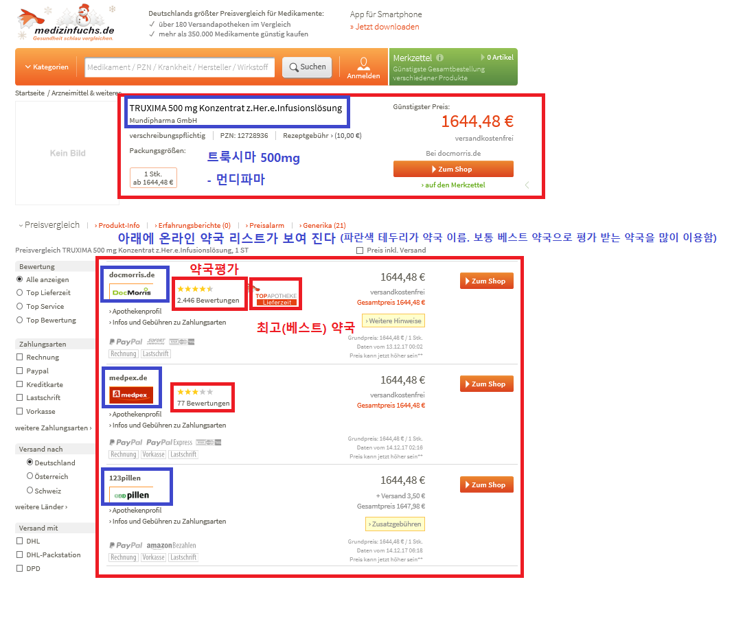
Task: Click the small arrow beside Merkzettel link
Action: coord(527,185)
